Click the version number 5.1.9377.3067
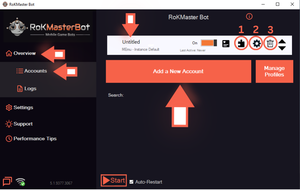The height and width of the screenshot is (190, 300). click(61, 183)
